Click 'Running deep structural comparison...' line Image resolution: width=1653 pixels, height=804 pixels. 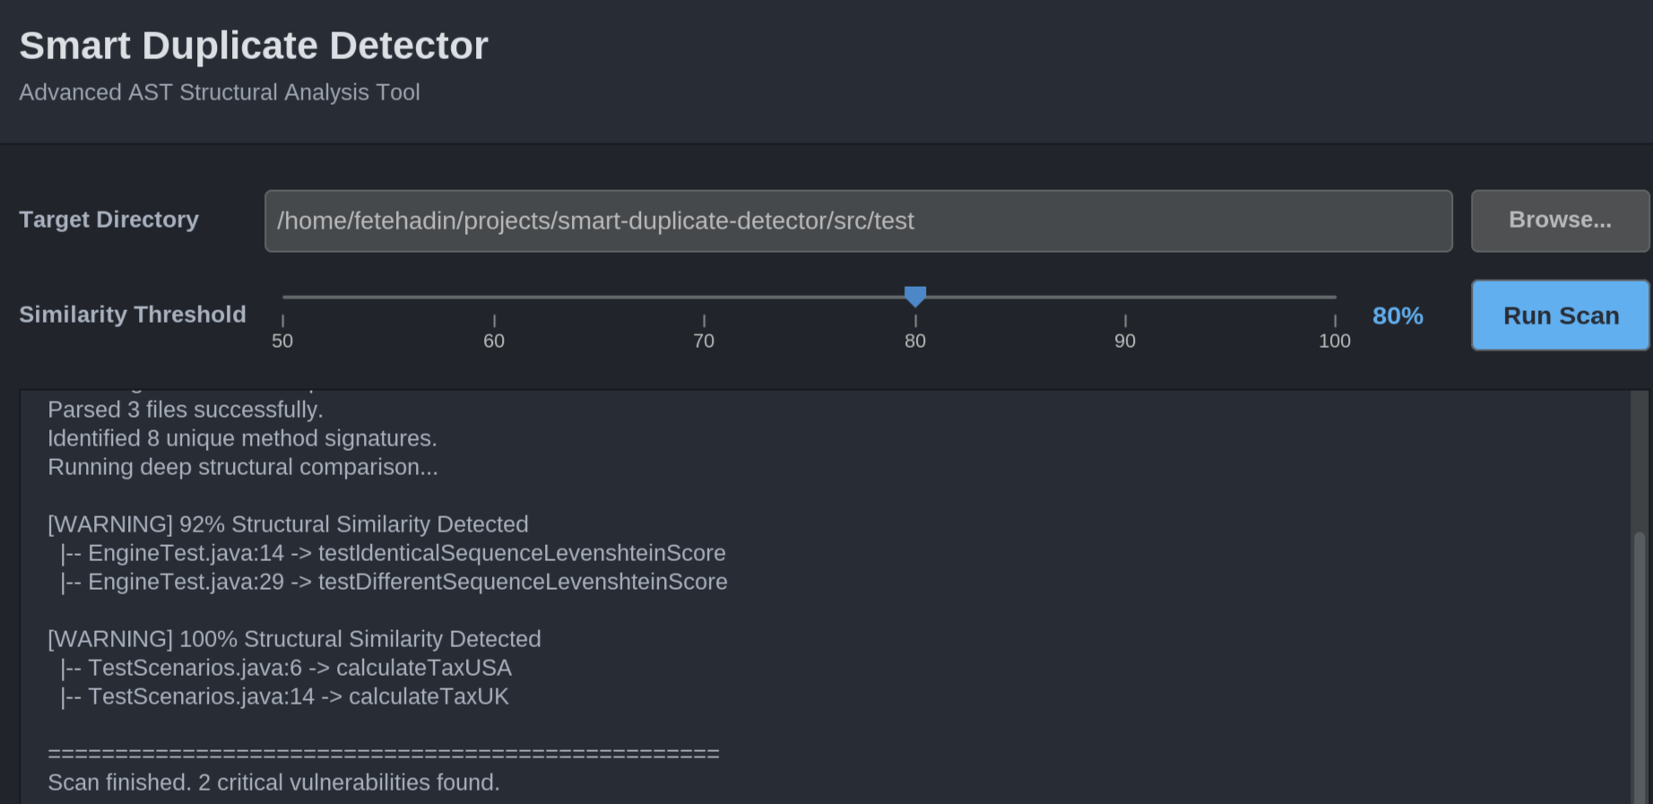[243, 467]
